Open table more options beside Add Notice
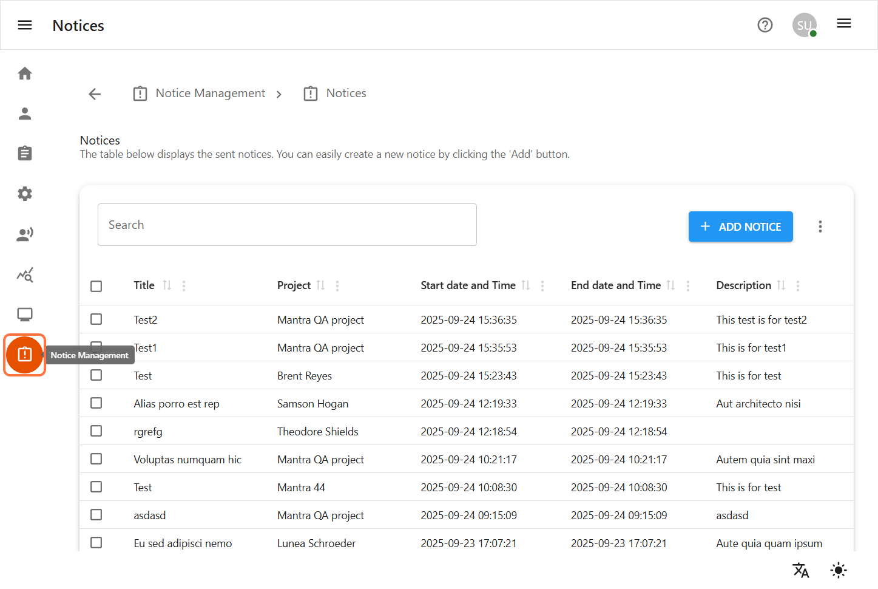 click(x=820, y=226)
